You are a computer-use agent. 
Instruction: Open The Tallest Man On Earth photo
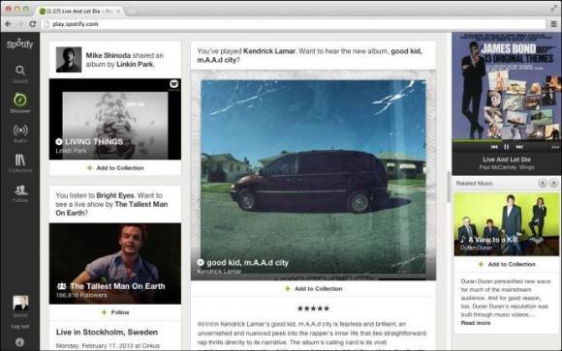click(115, 264)
